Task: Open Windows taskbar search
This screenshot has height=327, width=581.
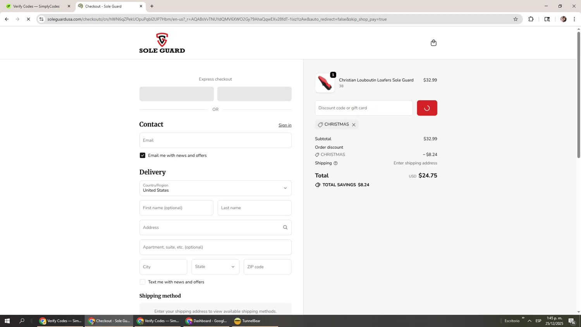Action: pos(22,321)
